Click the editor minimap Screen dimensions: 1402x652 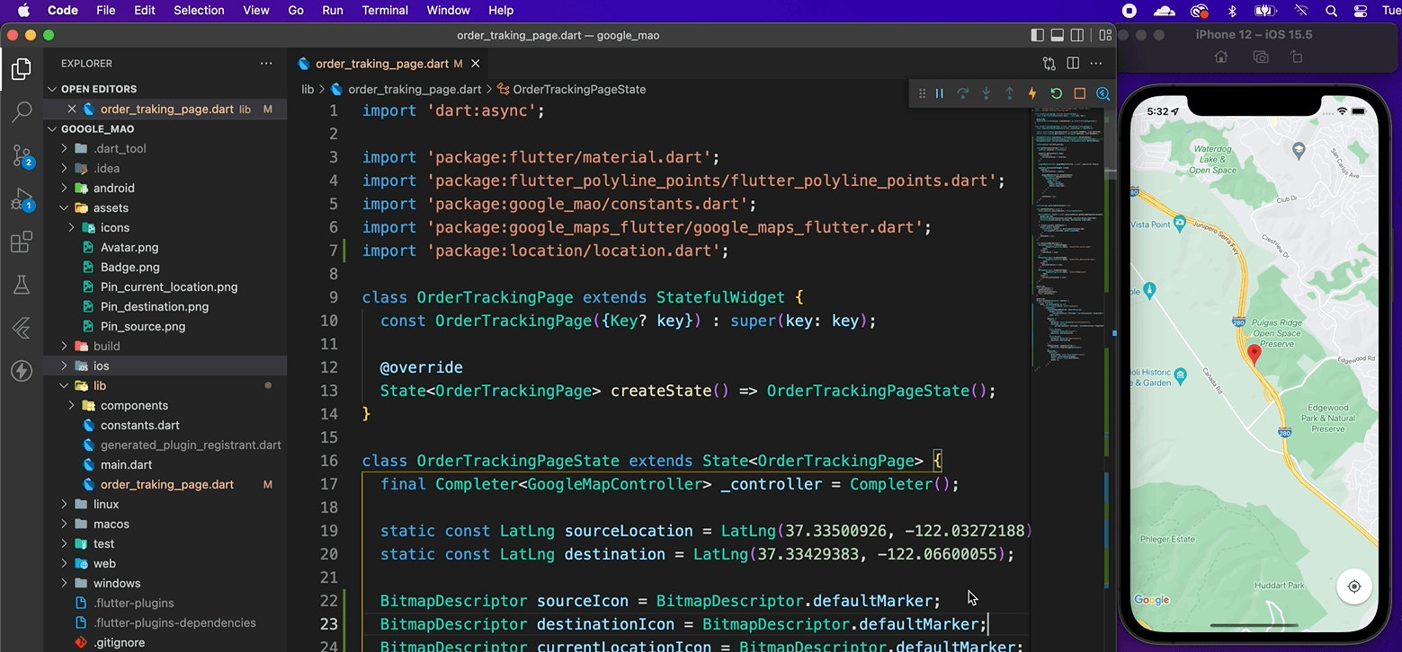1068,225
